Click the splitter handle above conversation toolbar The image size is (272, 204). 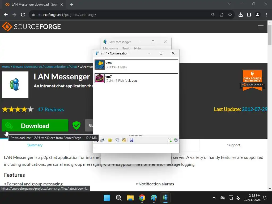tap(136, 135)
